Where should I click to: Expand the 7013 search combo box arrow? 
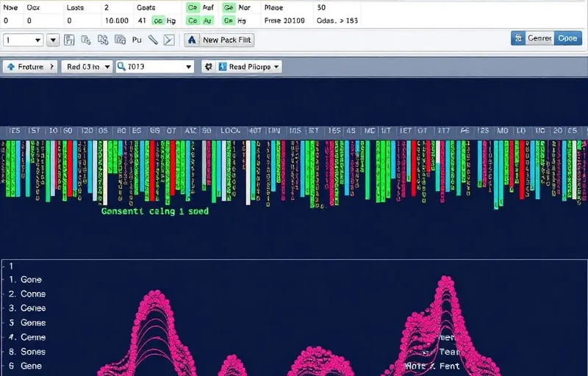pyautogui.click(x=188, y=67)
